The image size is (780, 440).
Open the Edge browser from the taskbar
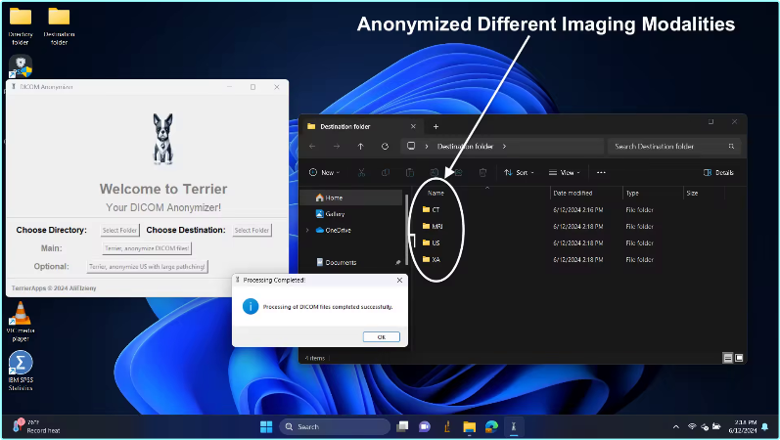tap(492, 426)
